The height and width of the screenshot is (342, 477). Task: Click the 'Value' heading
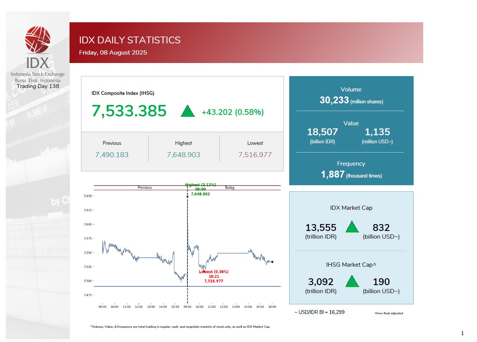[351, 123]
